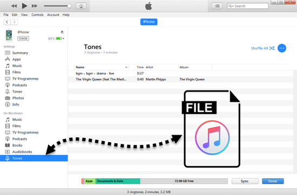Screen dimensions: 297x195
Task: Click the 128GB capacity badge
Action: tap(23, 39)
